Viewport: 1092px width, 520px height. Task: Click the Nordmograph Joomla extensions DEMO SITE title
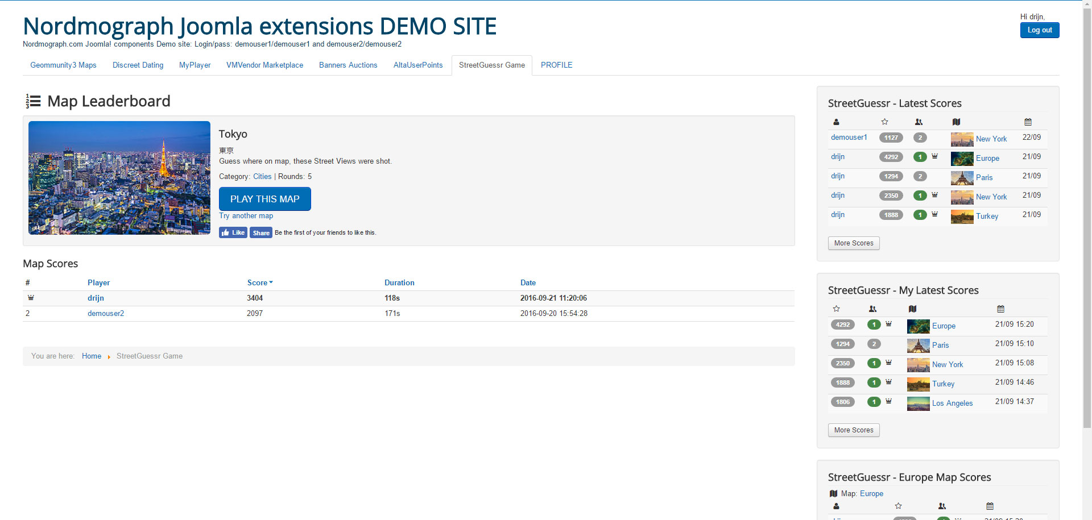click(x=259, y=26)
